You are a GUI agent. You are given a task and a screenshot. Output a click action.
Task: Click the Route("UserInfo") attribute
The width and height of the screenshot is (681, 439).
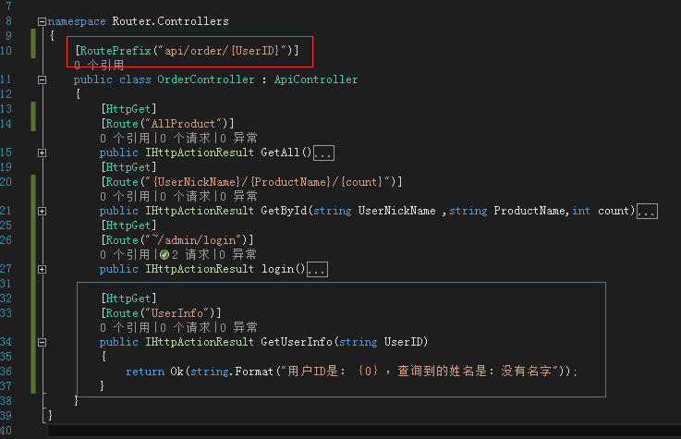coord(161,313)
